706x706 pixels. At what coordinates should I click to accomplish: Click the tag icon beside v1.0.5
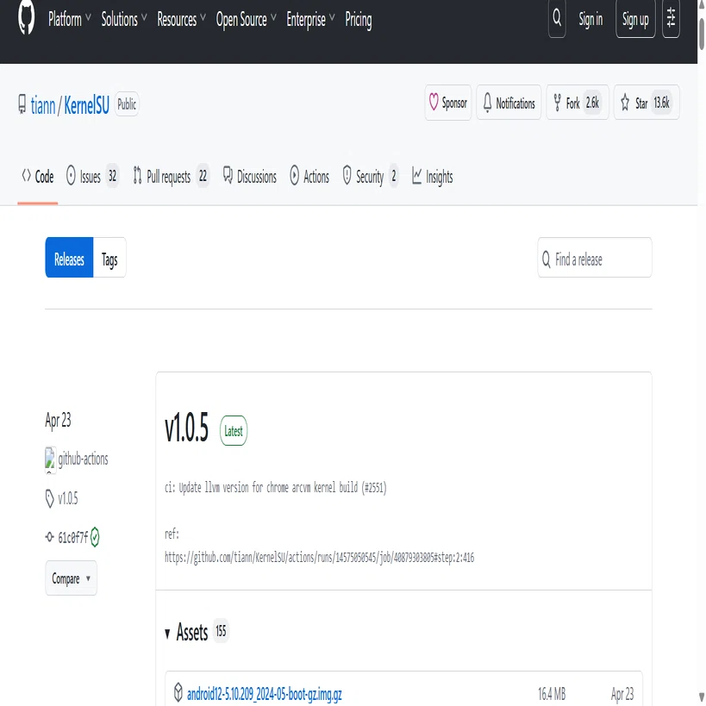coord(49,499)
